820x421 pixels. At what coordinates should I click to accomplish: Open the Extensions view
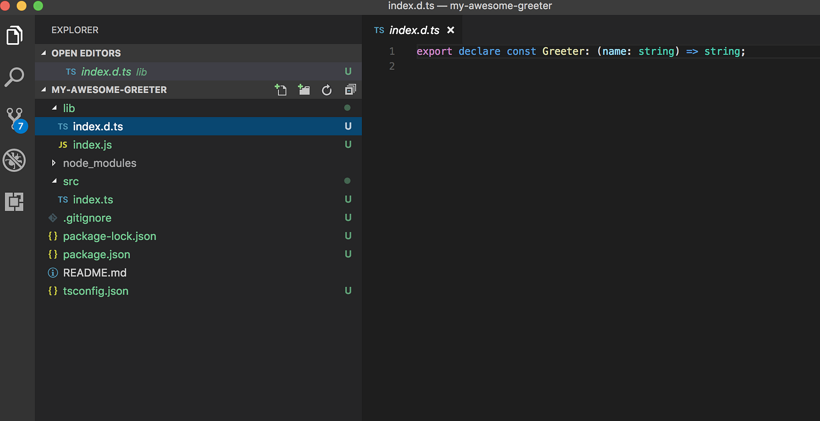[x=14, y=202]
